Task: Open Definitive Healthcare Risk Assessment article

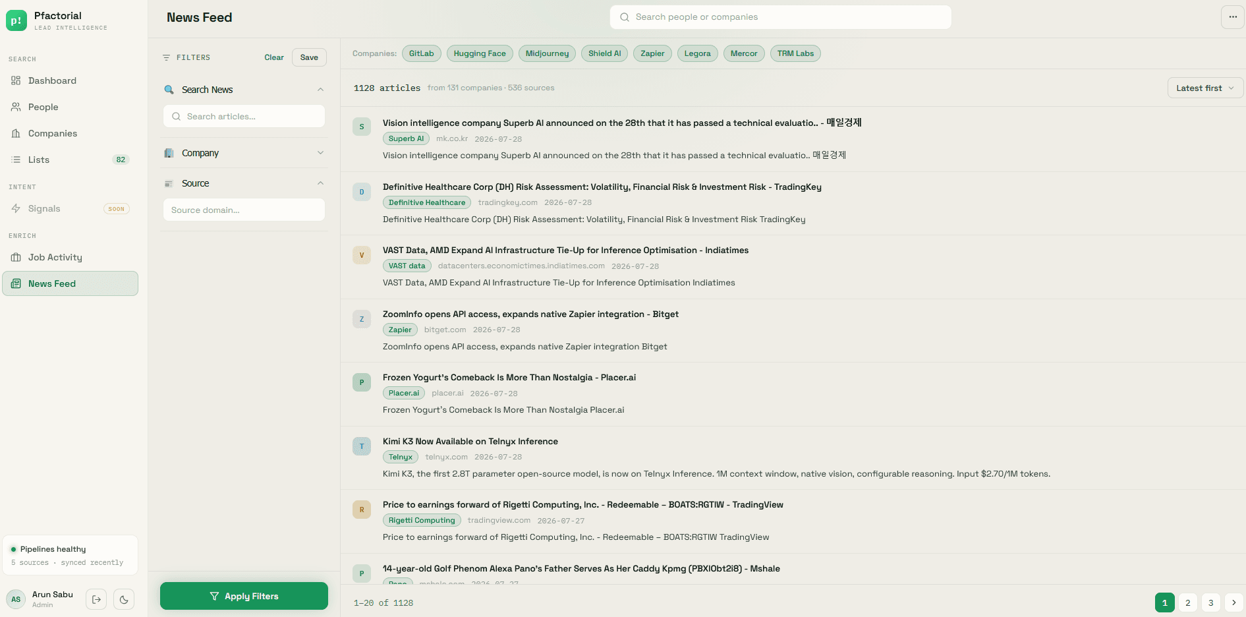Action: (x=602, y=187)
